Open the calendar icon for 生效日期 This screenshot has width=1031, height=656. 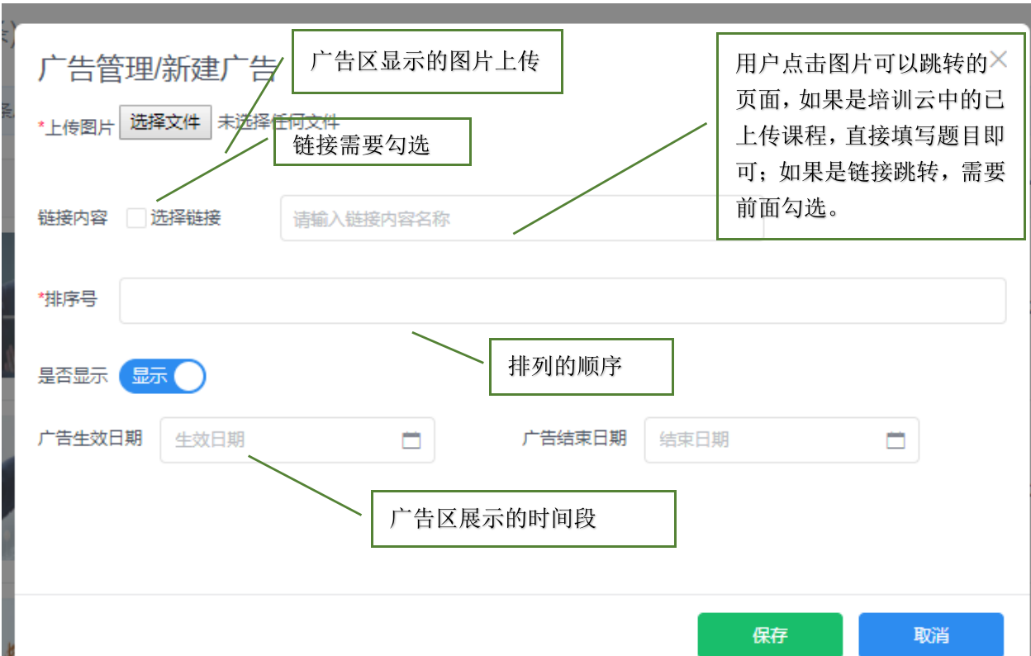[411, 440]
